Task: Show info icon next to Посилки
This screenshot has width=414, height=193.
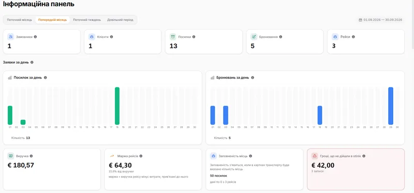Action: click(194, 37)
